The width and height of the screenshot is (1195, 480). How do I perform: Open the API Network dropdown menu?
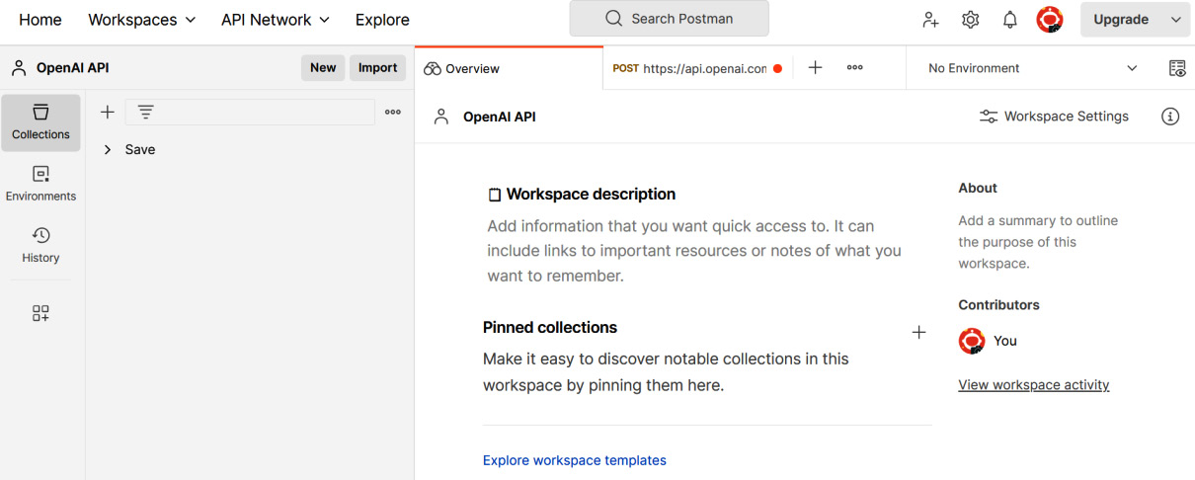pos(276,20)
